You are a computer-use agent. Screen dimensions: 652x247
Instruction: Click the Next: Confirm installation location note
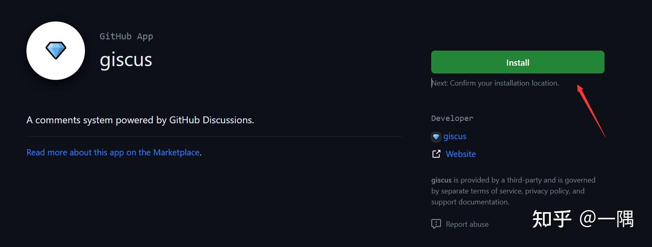495,83
